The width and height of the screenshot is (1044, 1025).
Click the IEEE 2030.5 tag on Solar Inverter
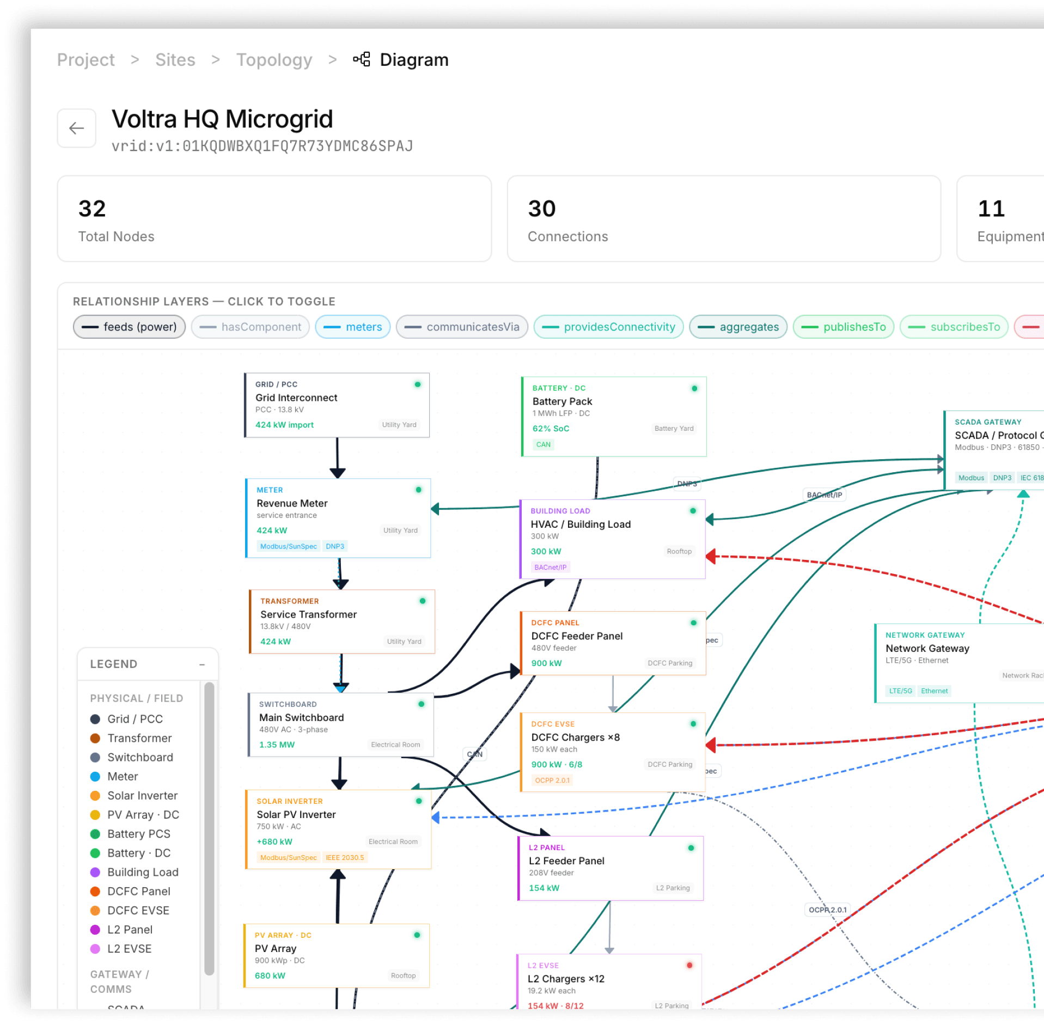[x=345, y=858]
